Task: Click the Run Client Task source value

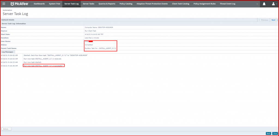Action: (91, 31)
